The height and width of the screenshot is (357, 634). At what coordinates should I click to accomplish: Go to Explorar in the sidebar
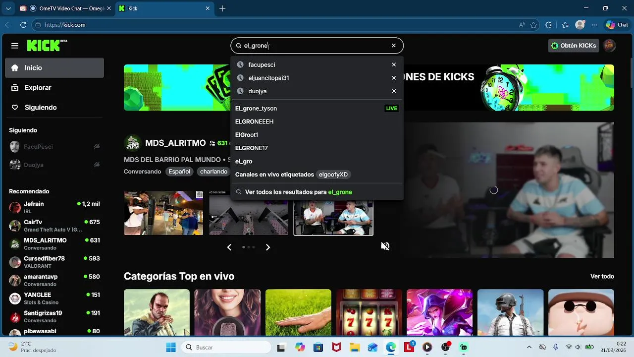[54, 88]
